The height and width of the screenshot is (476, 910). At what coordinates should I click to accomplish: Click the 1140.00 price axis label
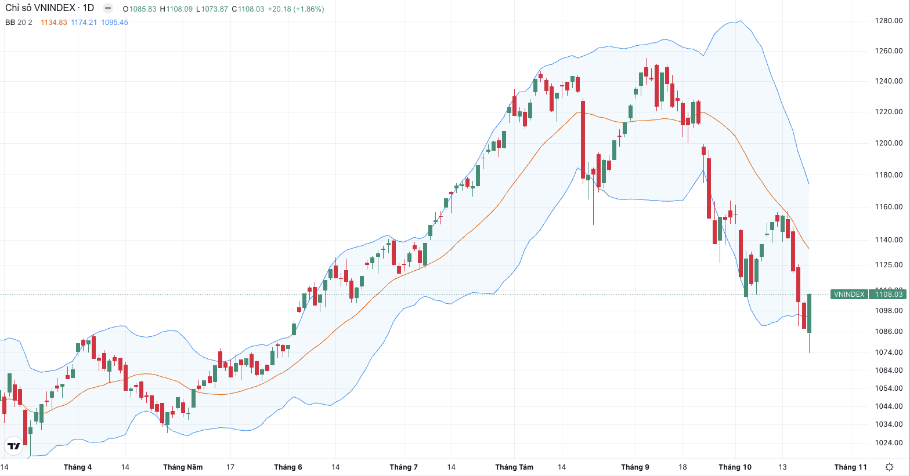889,239
